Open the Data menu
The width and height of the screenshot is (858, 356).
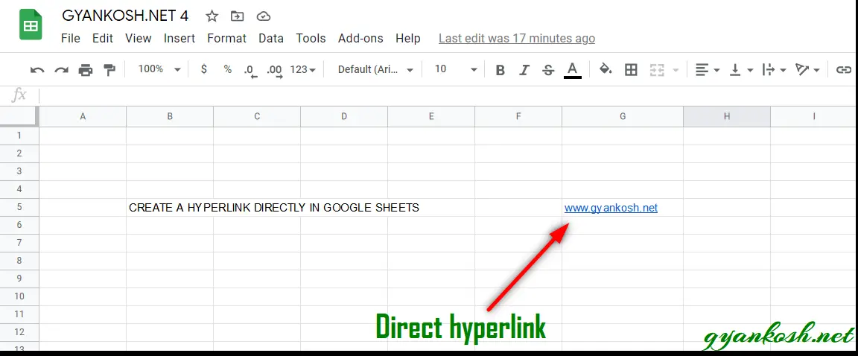point(271,38)
